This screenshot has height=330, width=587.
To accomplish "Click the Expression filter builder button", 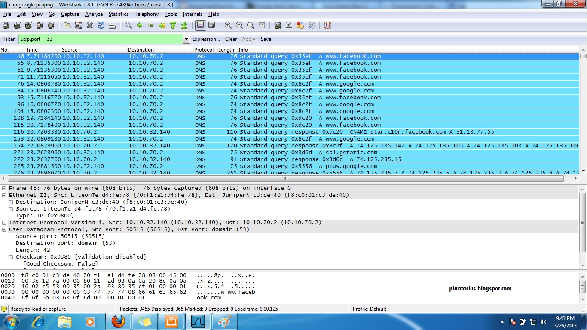I will click(x=206, y=39).
